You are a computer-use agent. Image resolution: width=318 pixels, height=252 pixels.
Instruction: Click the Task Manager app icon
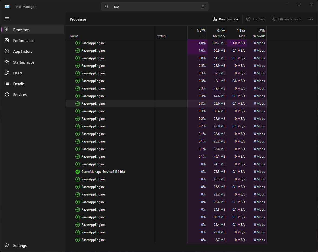(7, 6)
